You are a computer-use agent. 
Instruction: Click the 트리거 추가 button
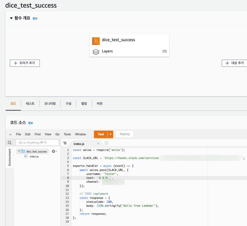[x=25, y=63]
